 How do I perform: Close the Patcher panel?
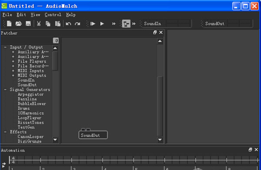[161, 32]
